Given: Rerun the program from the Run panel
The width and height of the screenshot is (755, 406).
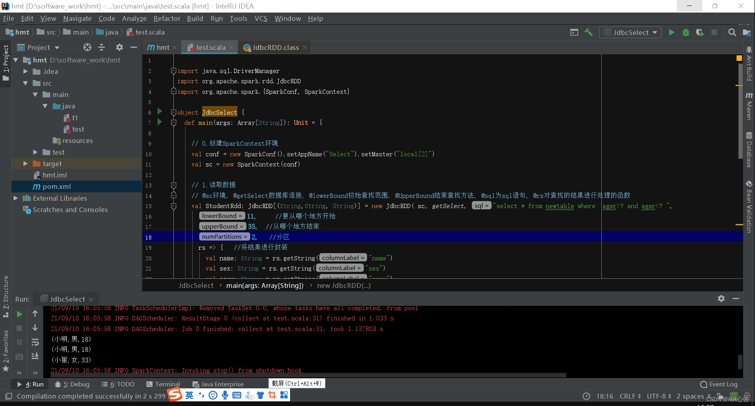Looking at the screenshot, I should click(x=19, y=314).
